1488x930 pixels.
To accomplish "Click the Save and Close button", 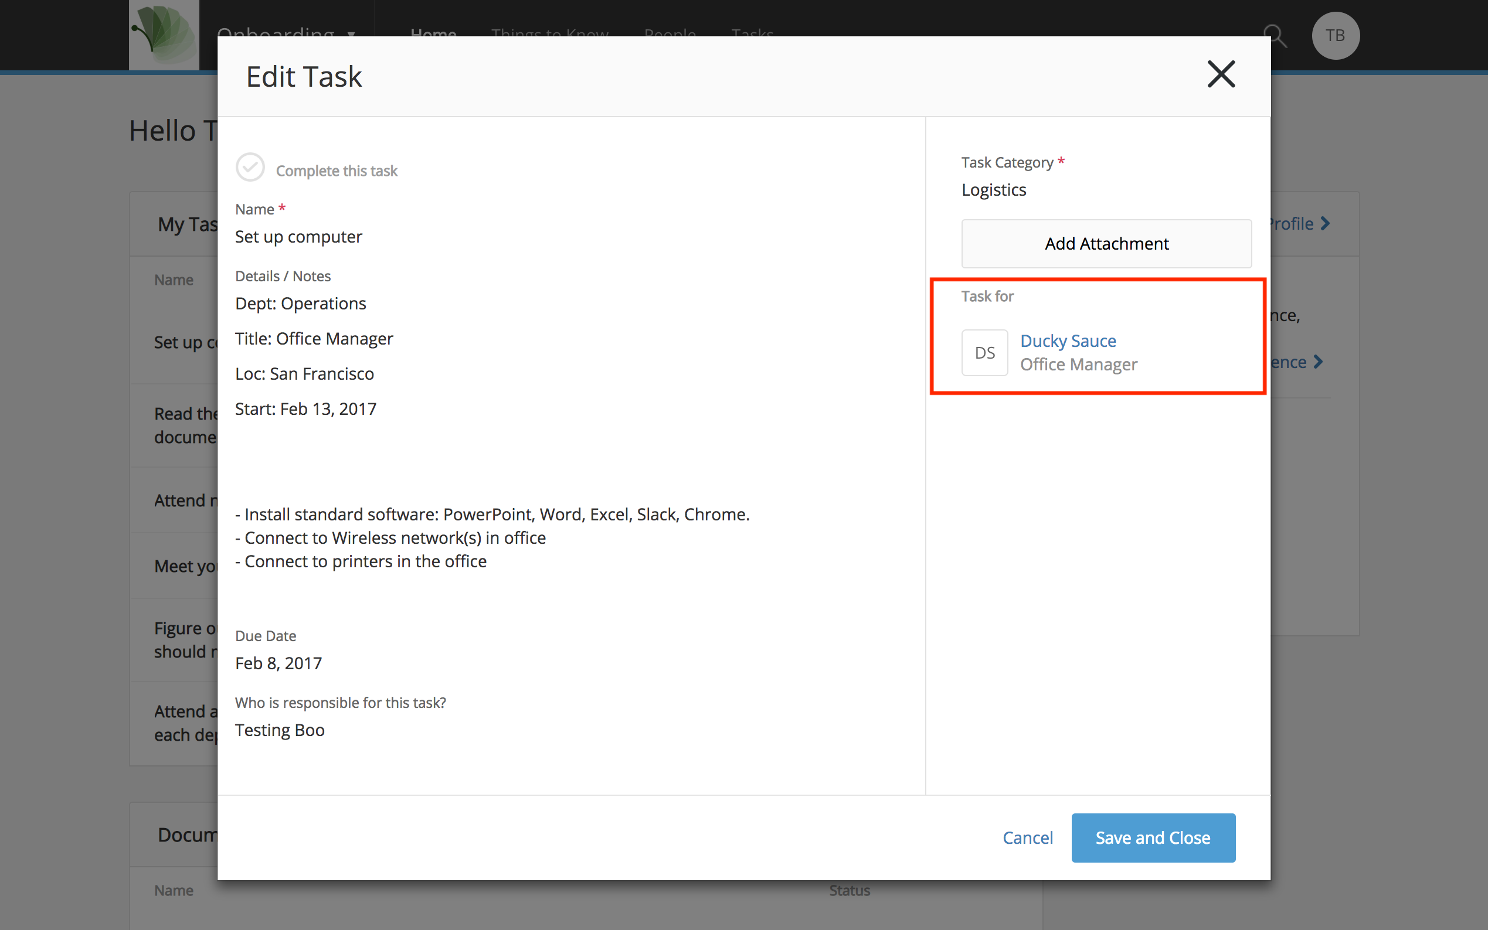I will (1153, 838).
